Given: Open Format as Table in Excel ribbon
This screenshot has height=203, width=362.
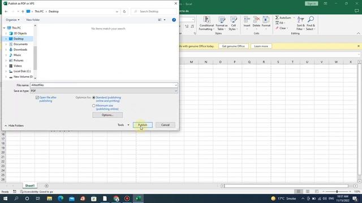Looking at the screenshot, I should pyautogui.click(x=222, y=23).
